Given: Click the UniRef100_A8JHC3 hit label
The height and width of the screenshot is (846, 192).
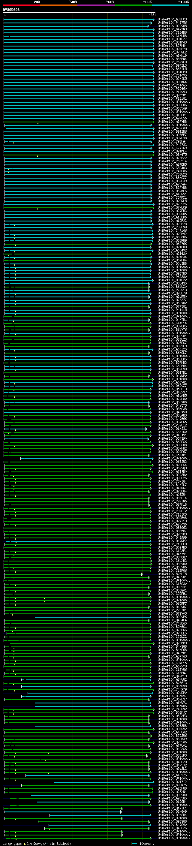Looking at the screenshot, I should (x=172, y=20).
